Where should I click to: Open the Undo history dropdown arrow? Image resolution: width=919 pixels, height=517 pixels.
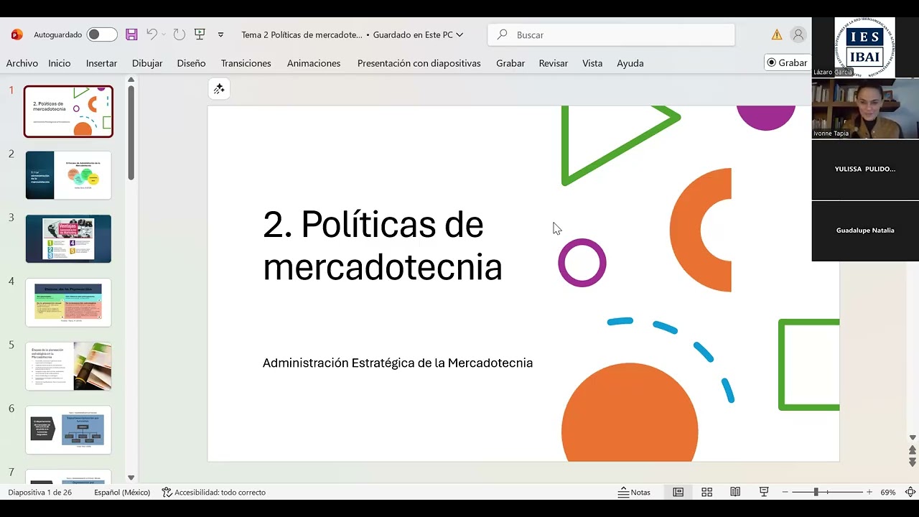click(x=164, y=34)
